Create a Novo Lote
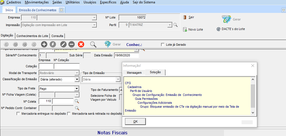The width and height of the screenshot is (286, 136). [x=193, y=29]
